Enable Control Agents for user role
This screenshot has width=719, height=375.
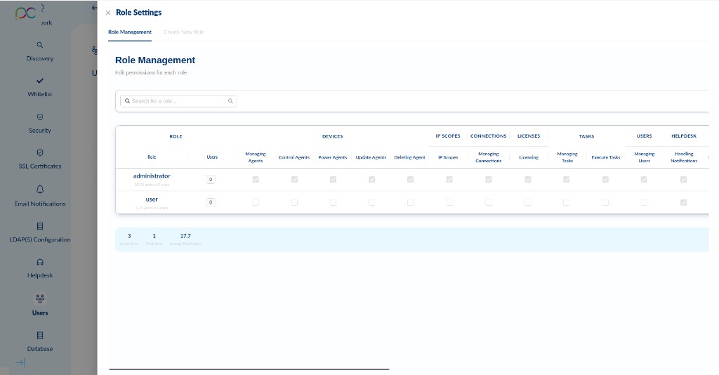(x=294, y=202)
